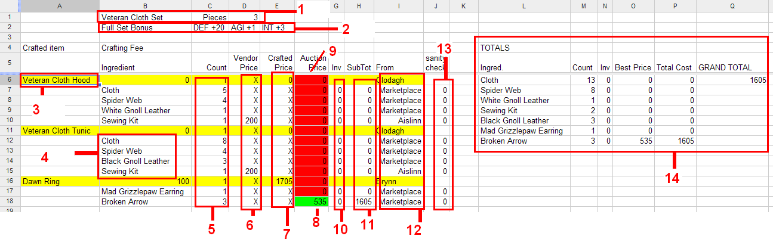Viewport: 773px width, 242px height.
Task: Click the 'DEF +20' cell
Action: click(210, 27)
